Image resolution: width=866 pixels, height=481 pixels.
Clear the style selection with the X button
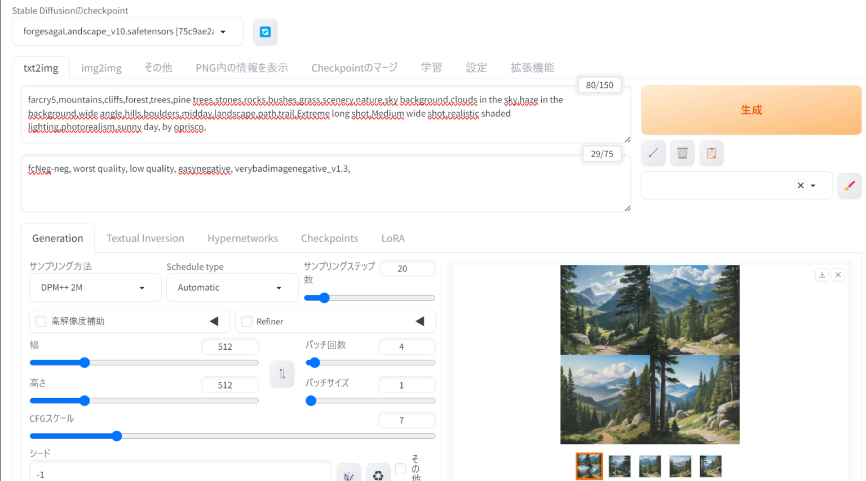[800, 185]
